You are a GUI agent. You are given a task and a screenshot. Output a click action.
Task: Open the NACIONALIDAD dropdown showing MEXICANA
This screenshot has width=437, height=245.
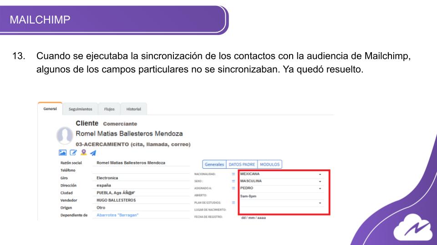[281, 174]
